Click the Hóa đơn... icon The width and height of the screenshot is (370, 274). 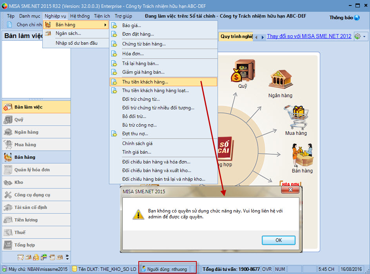click(114, 54)
